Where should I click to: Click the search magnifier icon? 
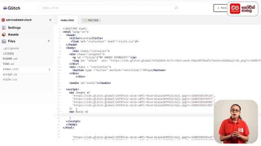click(x=176, y=8)
